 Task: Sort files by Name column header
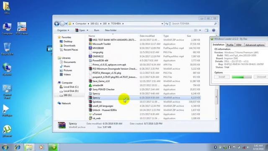tap(92, 36)
